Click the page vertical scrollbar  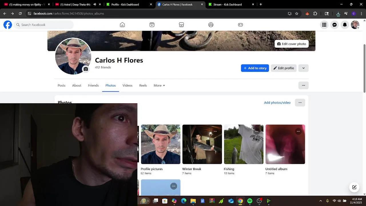pos(364,68)
